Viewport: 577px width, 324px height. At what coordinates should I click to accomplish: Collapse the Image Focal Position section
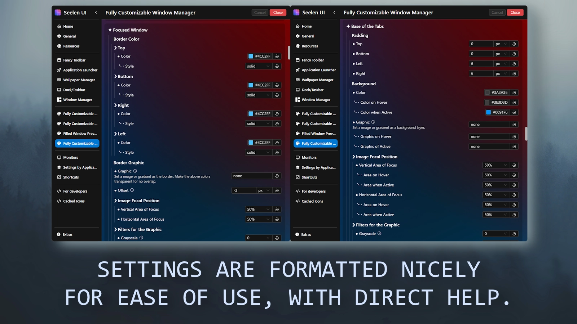point(115,201)
